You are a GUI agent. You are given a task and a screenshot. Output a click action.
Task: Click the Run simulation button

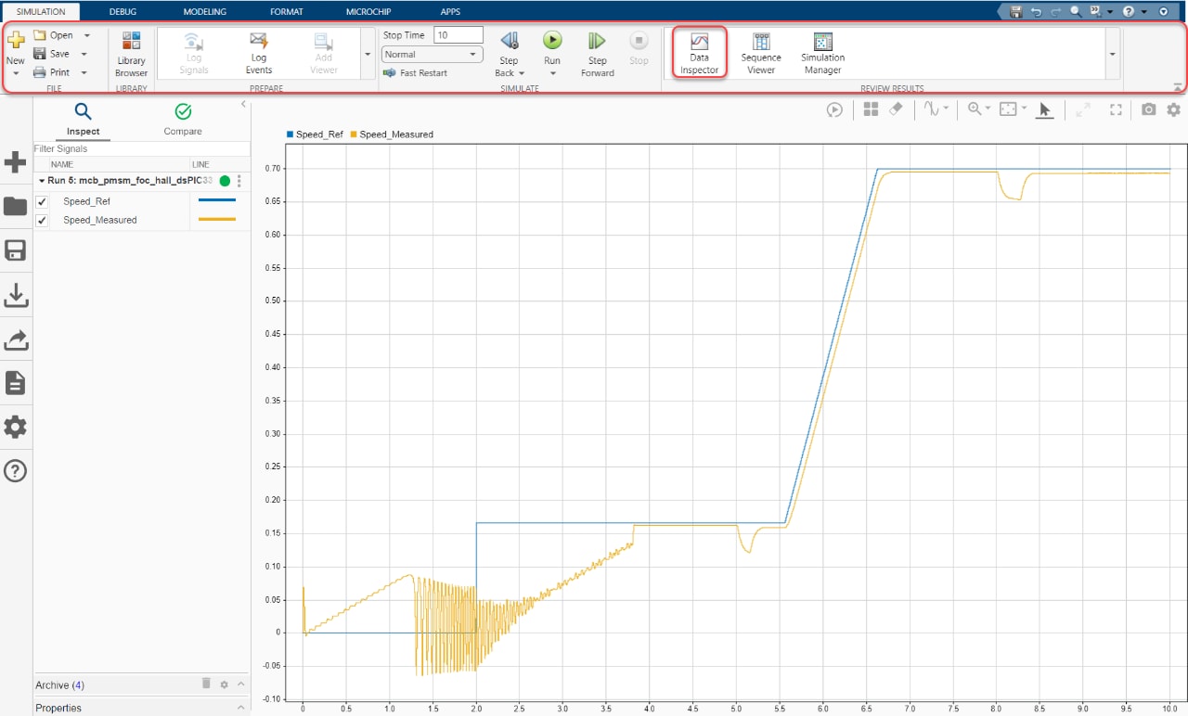[x=552, y=41]
